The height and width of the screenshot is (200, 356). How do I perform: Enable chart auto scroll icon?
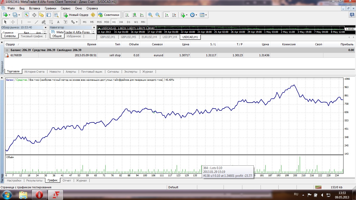tap(167, 15)
